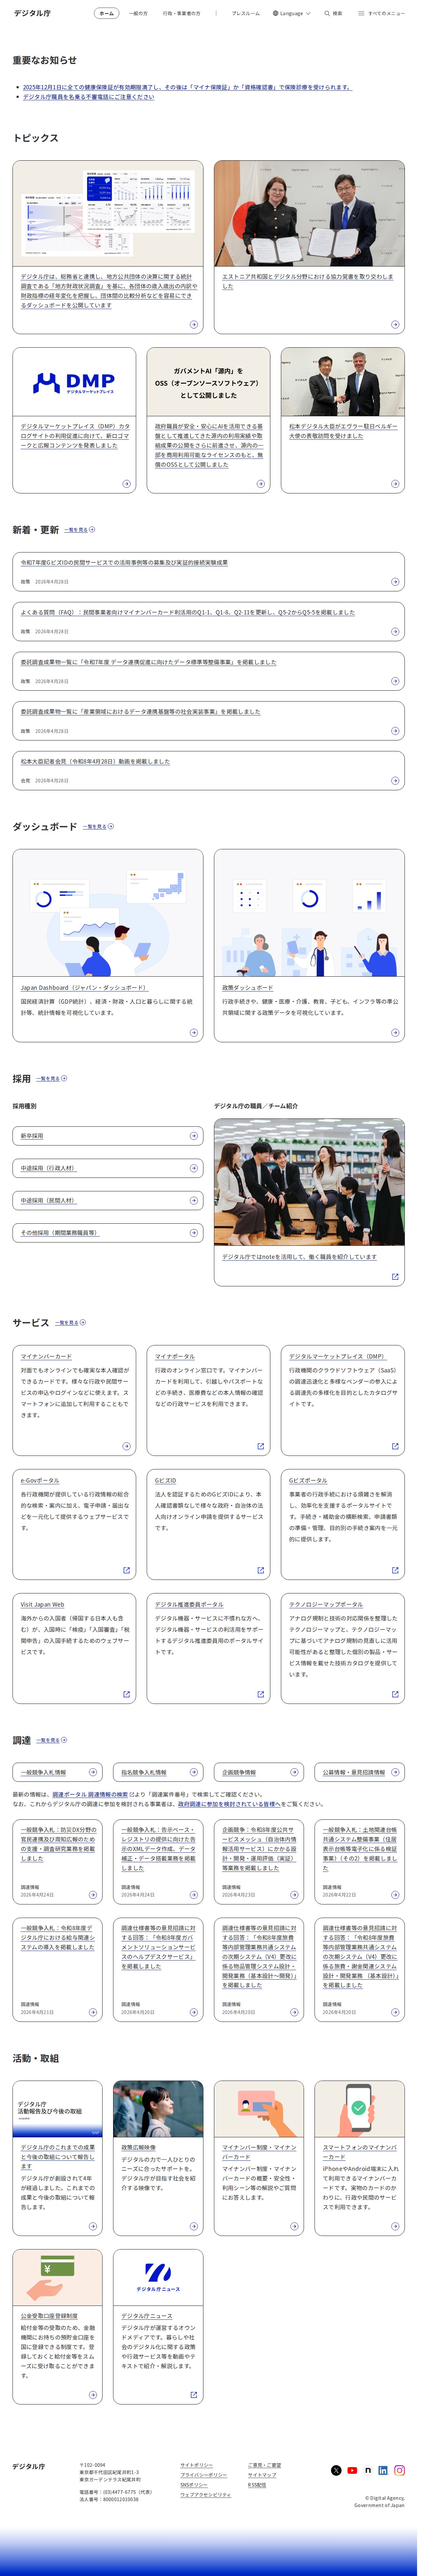Click arrow icon on マイナンバーカード service card
The image size is (422, 2576).
(126, 1446)
